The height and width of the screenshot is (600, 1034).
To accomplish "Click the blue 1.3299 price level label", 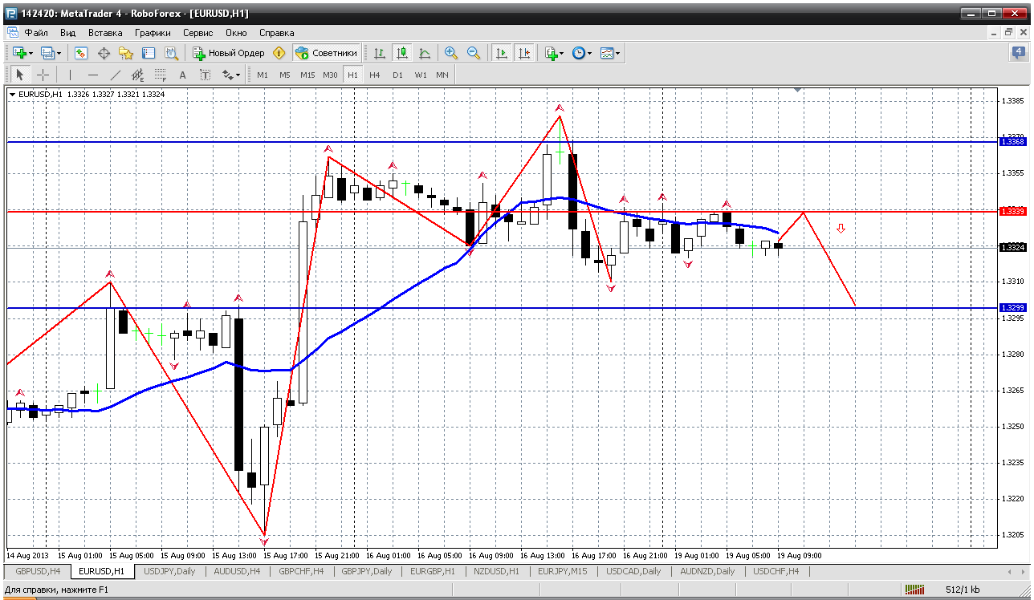I will tap(1012, 308).
